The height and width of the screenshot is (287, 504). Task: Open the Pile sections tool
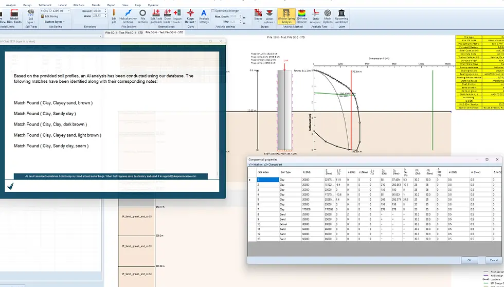[143, 16]
